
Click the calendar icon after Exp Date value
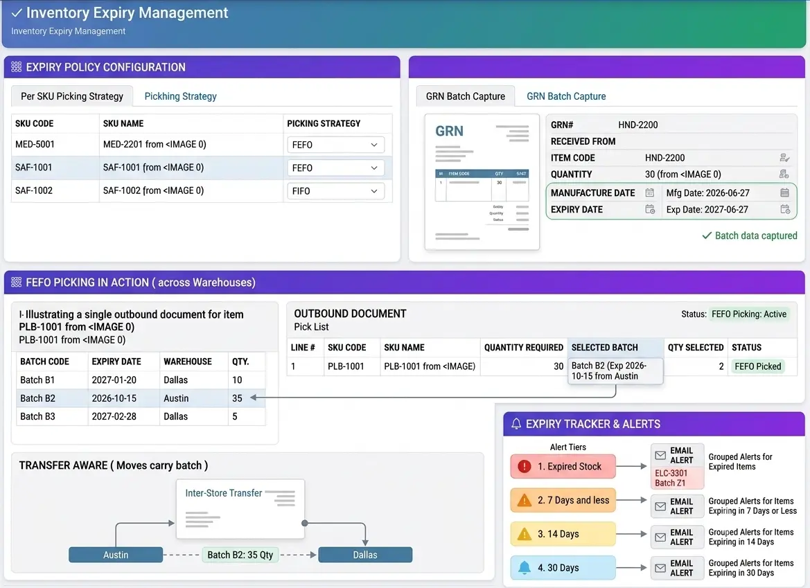(785, 209)
